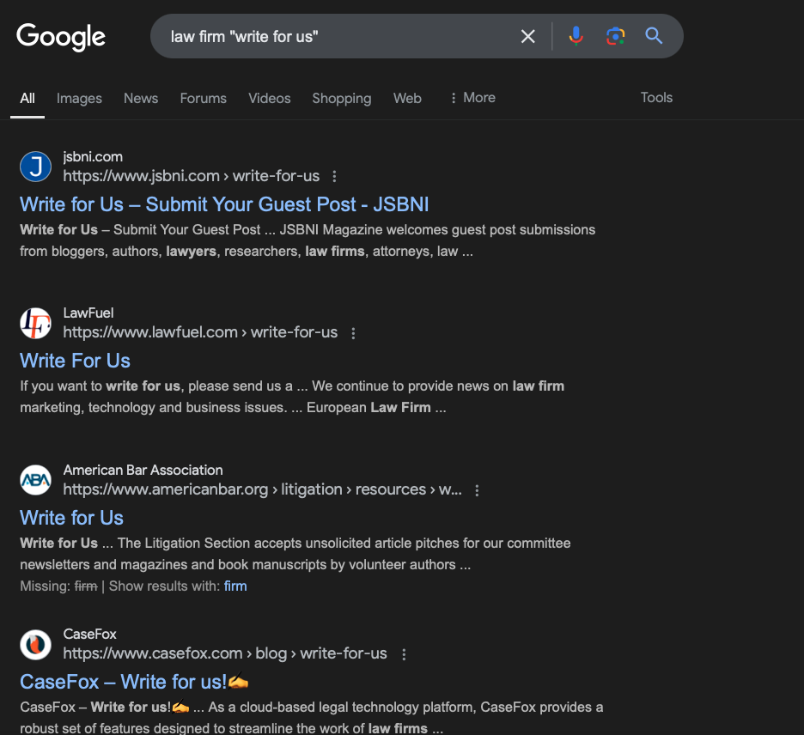Switch to the Shopping tab
This screenshot has height=735, width=804.
click(x=342, y=99)
